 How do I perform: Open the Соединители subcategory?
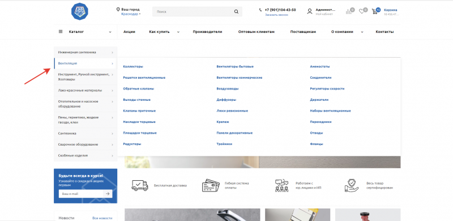tap(320, 78)
